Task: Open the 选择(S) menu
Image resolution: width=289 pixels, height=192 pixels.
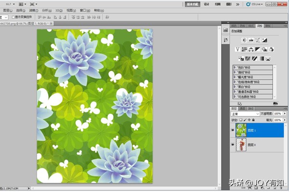Action: click(21, 11)
